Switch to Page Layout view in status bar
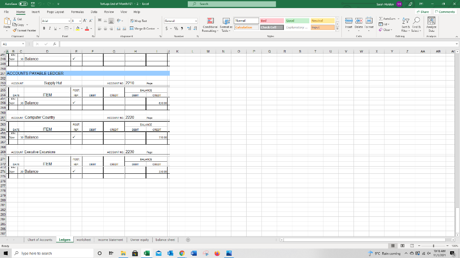 (402, 246)
